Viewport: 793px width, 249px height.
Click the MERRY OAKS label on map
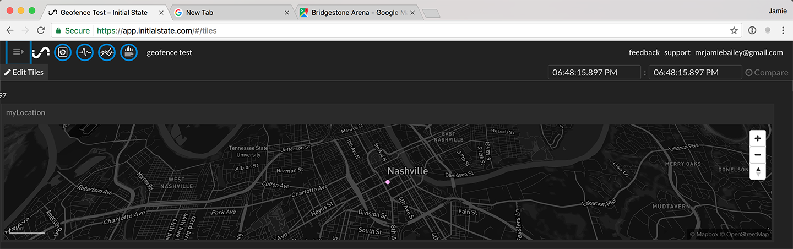[683, 164]
